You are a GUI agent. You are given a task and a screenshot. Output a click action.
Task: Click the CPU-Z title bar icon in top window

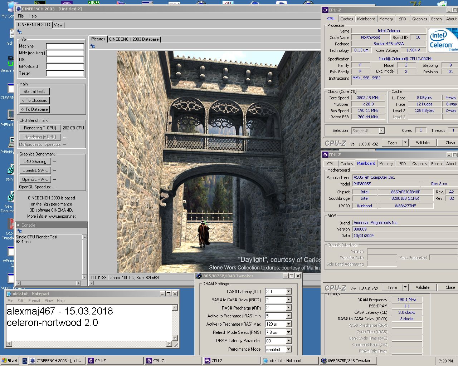(325, 10)
